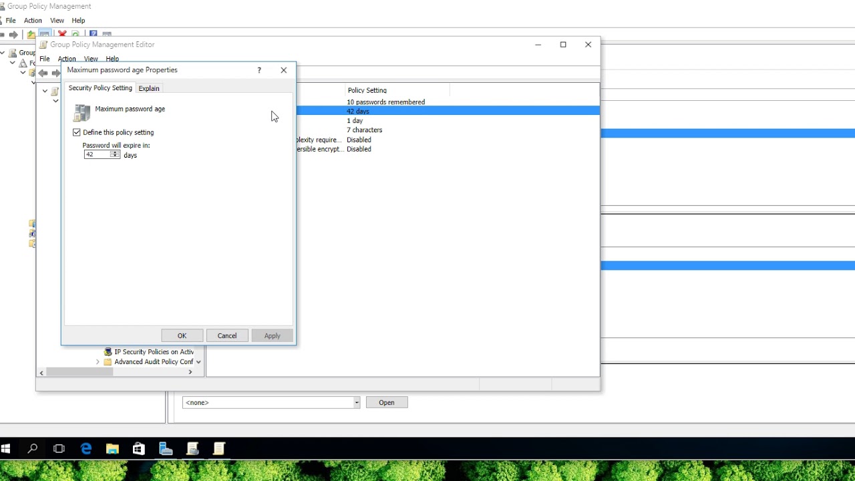Open File menu in Group Policy Management Editor
The width and height of the screenshot is (855, 481).
coord(45,59)
